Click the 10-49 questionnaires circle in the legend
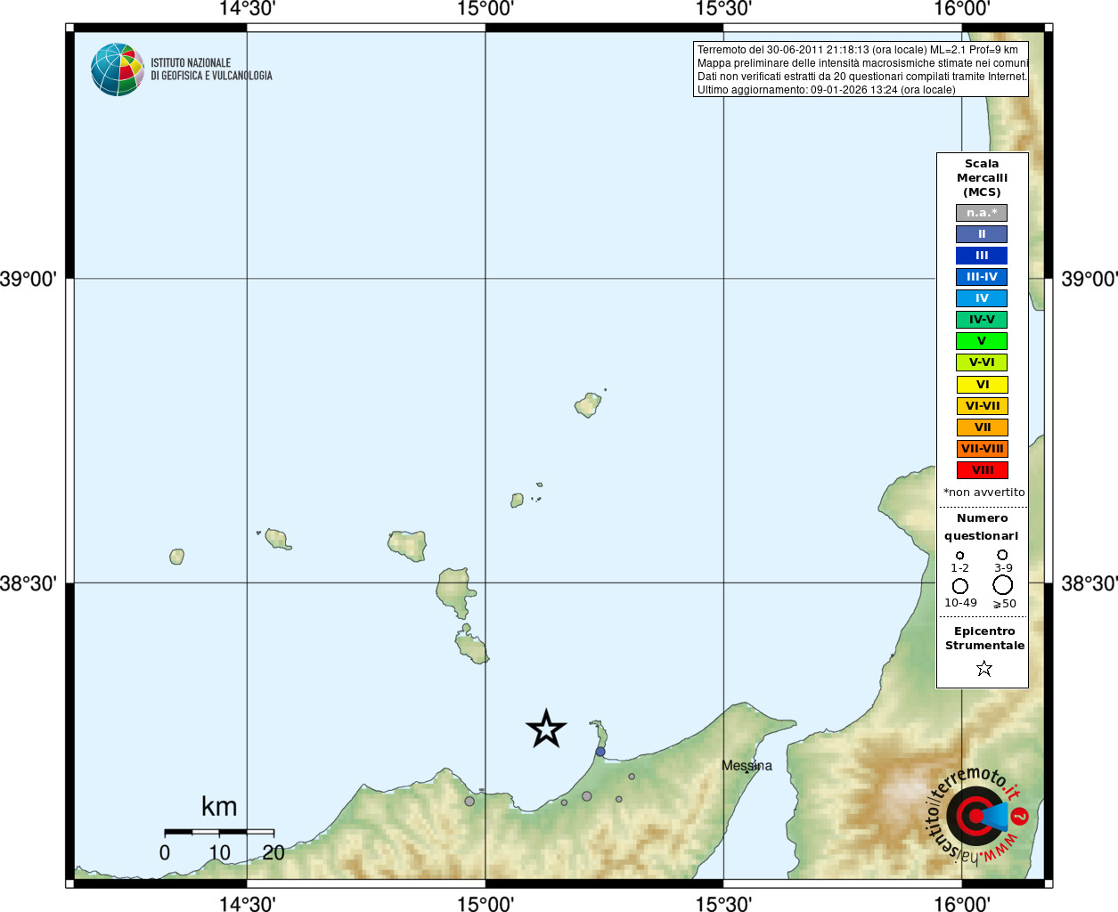 point(960,586)
